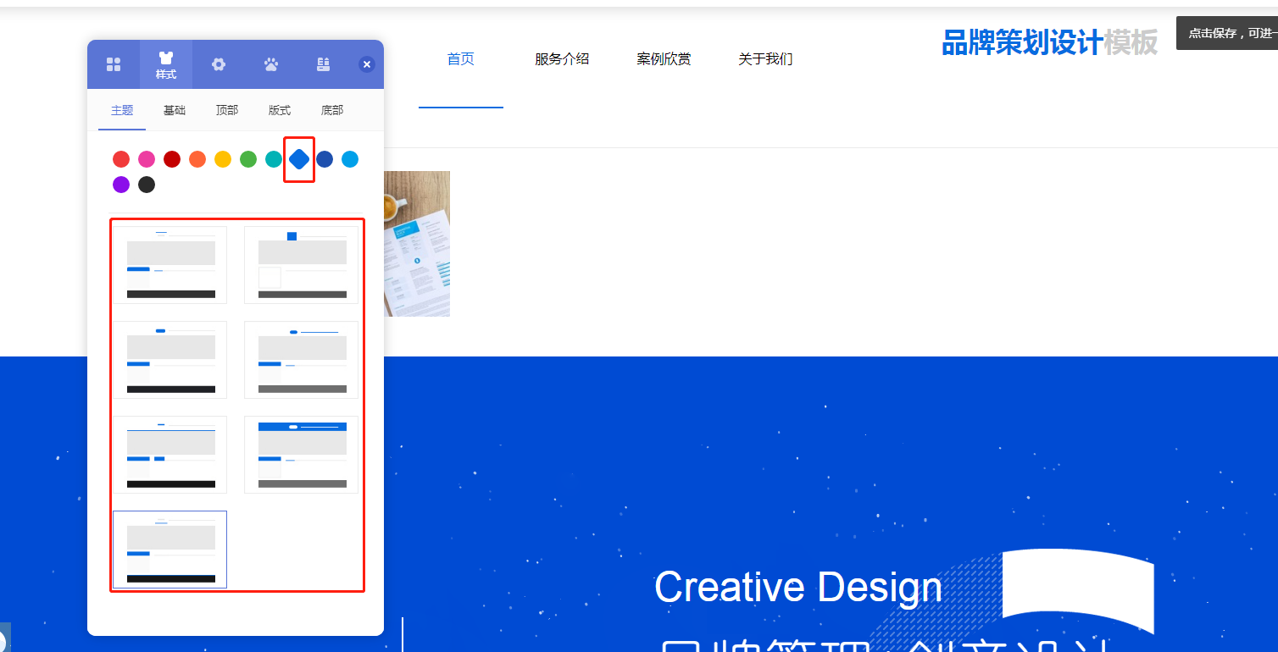1278x652 pixels.
Task: Click the 关于我们 nav link
Action: click(765, 59)
